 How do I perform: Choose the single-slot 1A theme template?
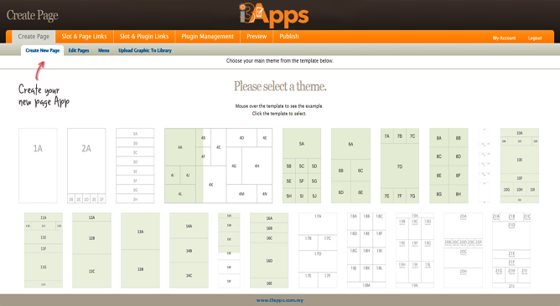click(38, 166)
